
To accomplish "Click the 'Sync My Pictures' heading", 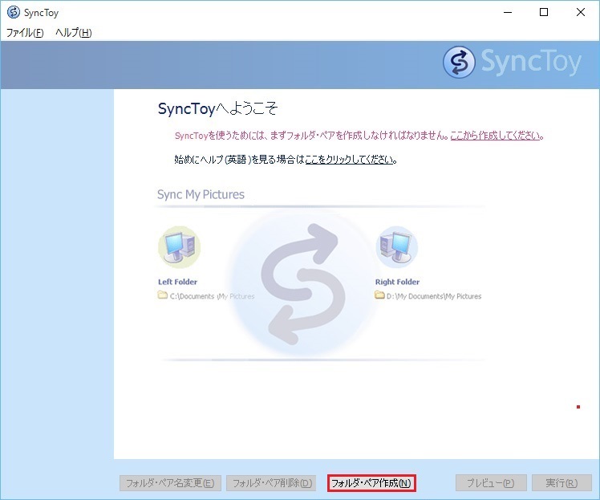I will point(201,194).
